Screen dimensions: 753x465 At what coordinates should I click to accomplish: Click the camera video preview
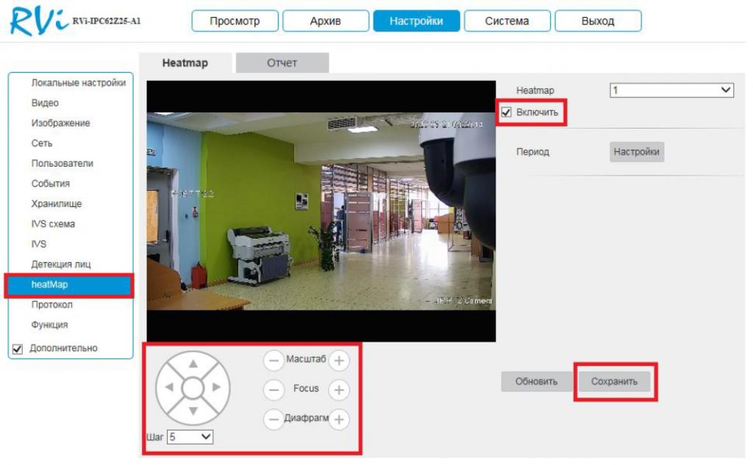tap(321, 211)
